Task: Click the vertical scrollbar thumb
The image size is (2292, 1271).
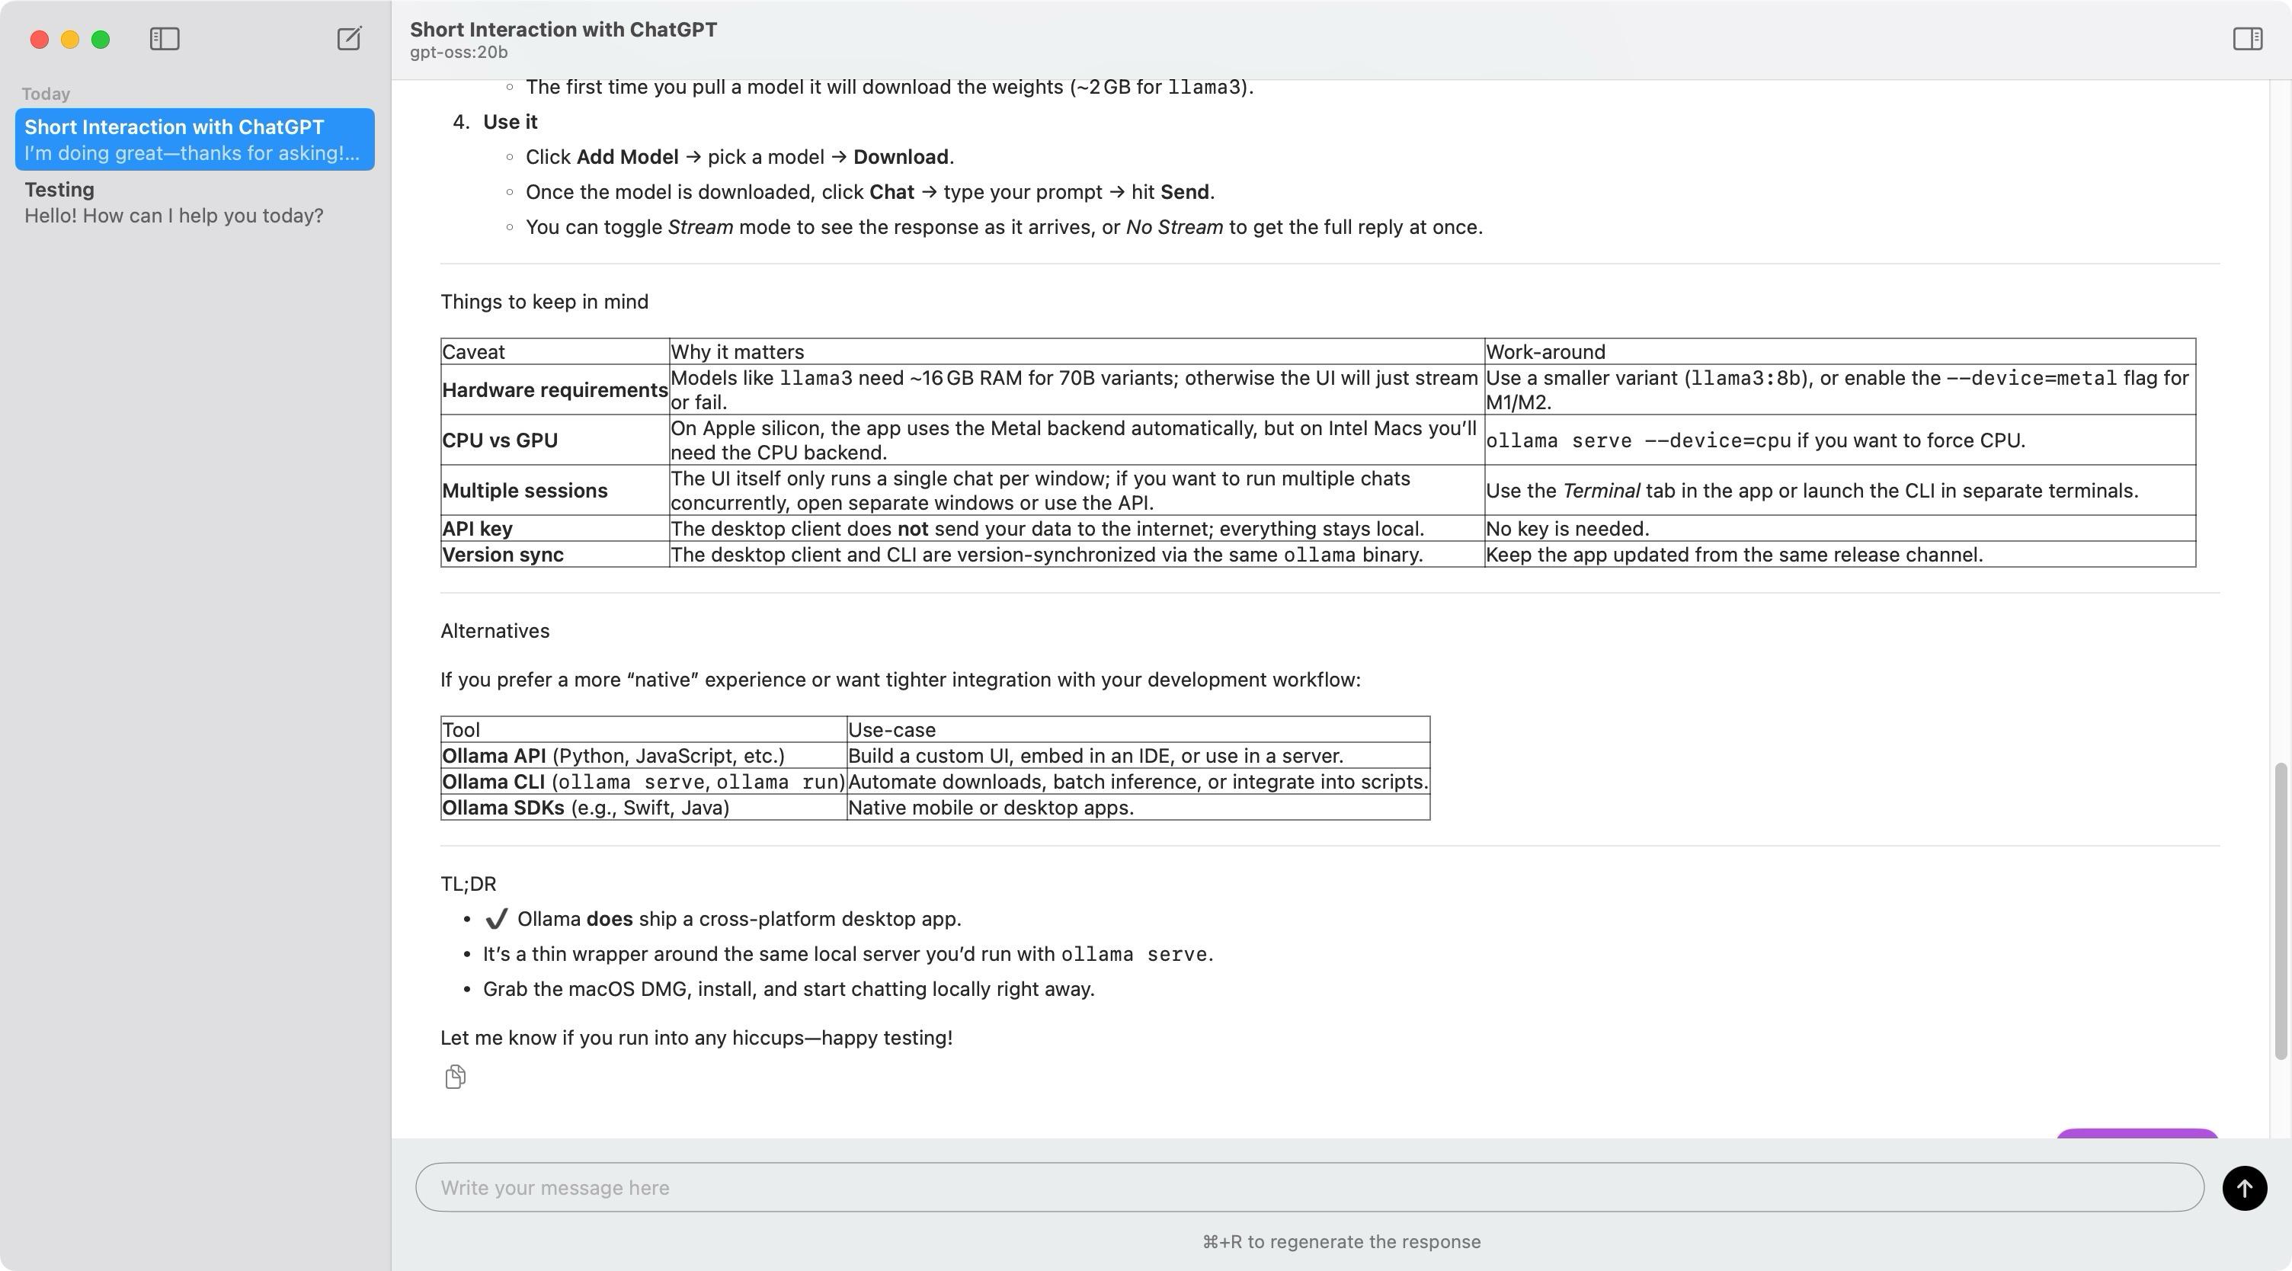Action: (x=2281, y=911)
